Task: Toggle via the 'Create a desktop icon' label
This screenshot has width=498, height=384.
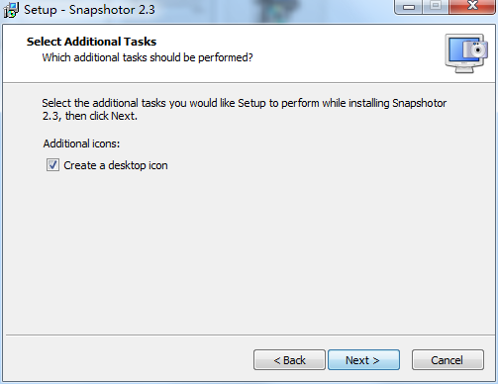Action: point(116,165)
